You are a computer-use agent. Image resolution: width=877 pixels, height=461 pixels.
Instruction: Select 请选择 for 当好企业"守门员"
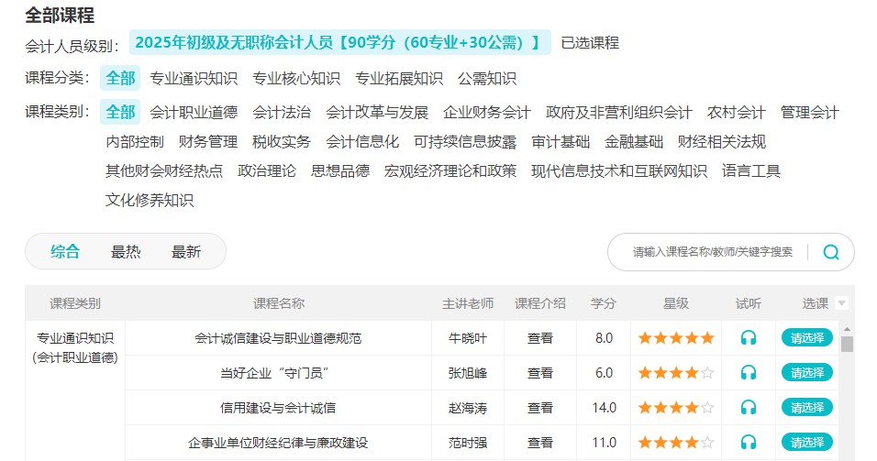(x=807, y=373)
